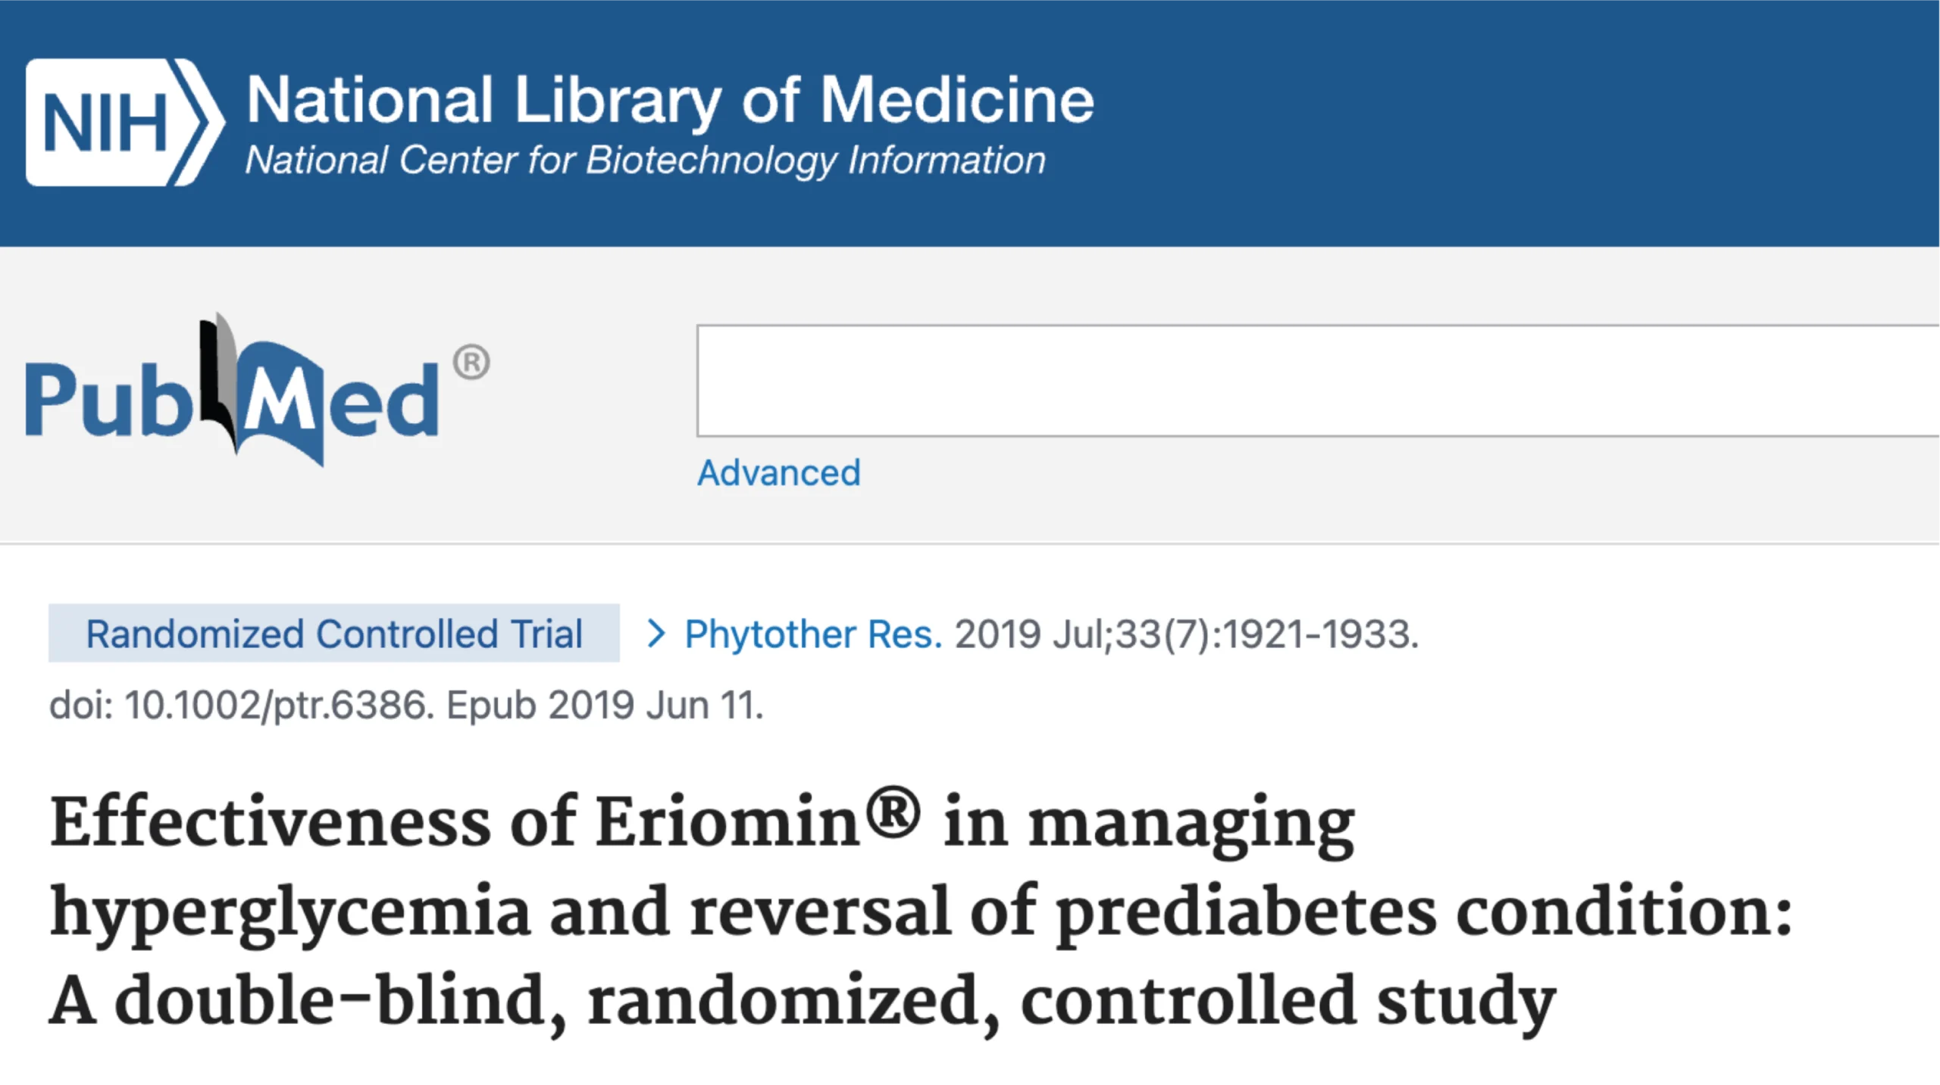Click the Epub 2019 Jun 11 date
The image size is (1940, 1085).
[x=605, y=706]
